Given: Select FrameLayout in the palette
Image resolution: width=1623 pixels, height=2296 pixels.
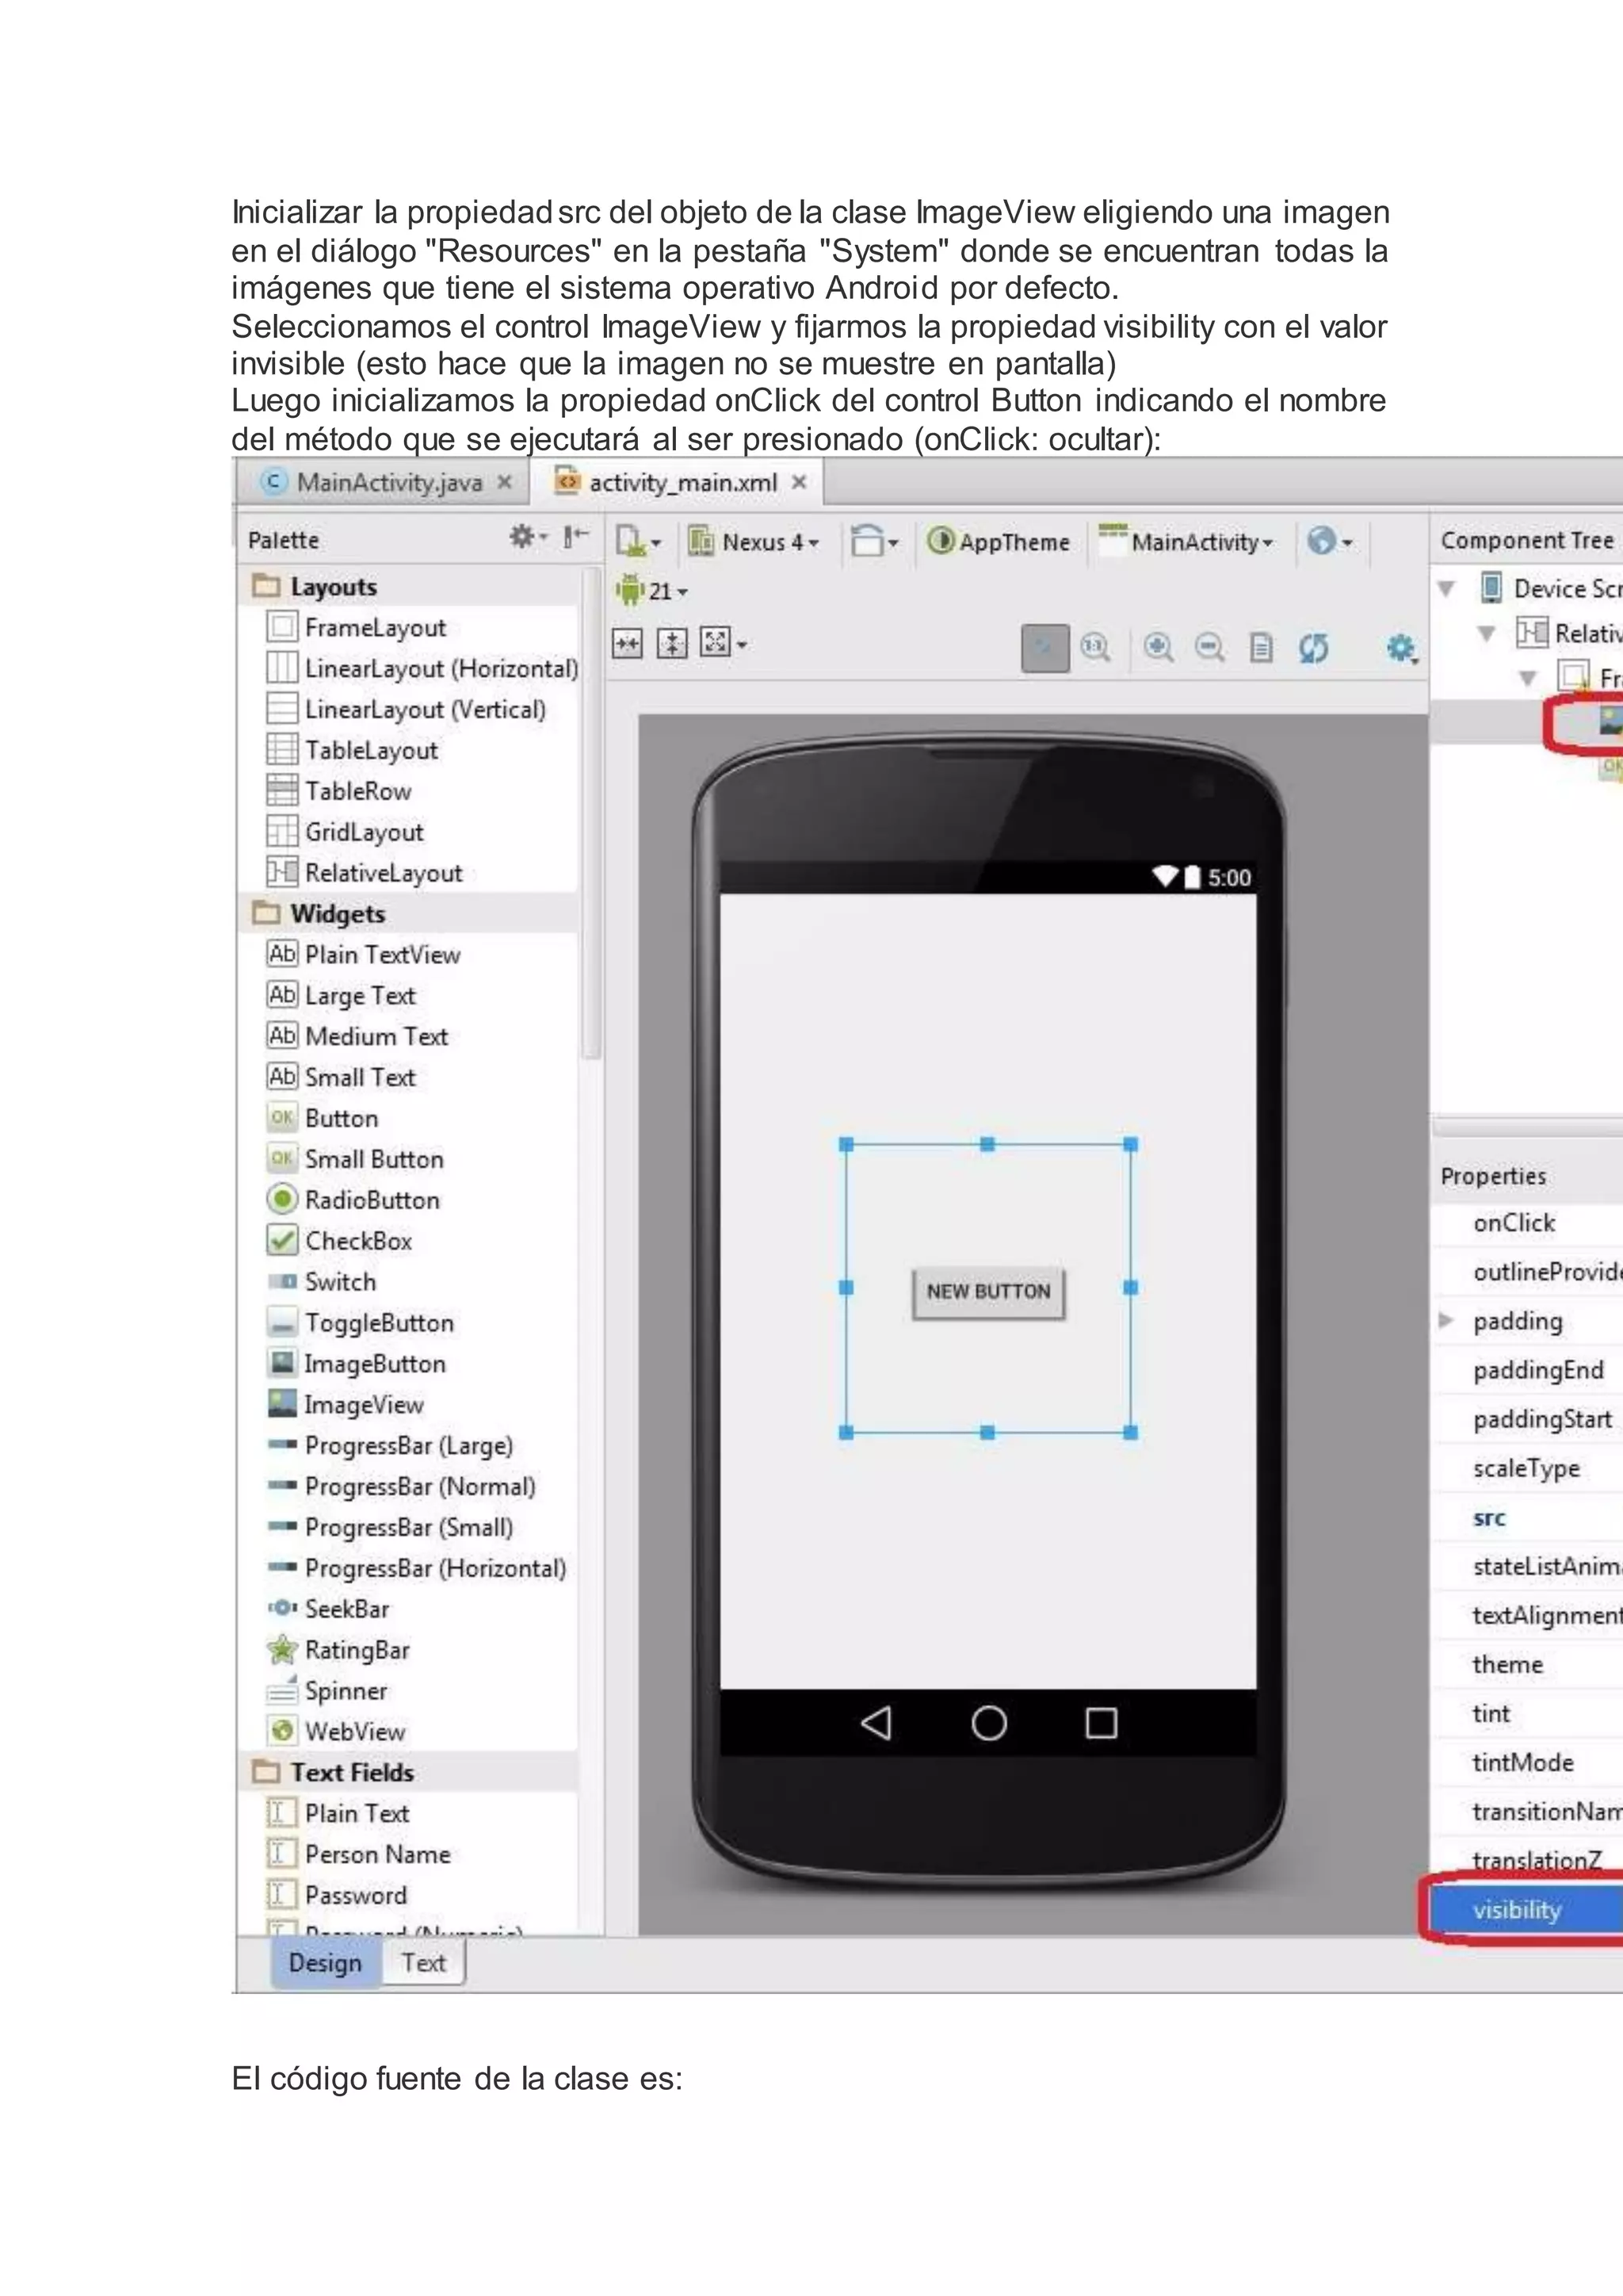Looking at the screenshot, I should 357,628.
